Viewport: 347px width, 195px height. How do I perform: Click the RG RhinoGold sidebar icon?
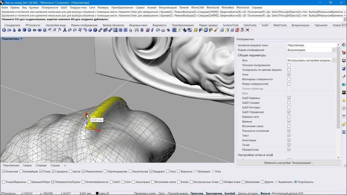pos(344,92)
